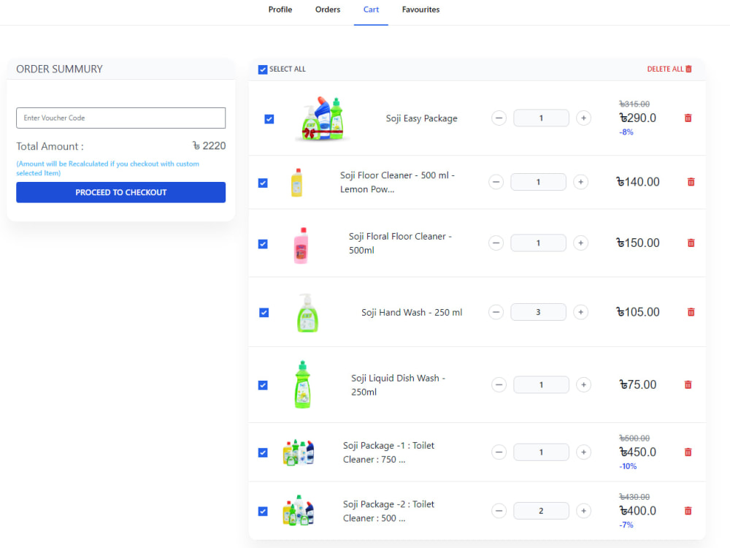Remove Soji Hand Wash using trash icon

point(691,312)
